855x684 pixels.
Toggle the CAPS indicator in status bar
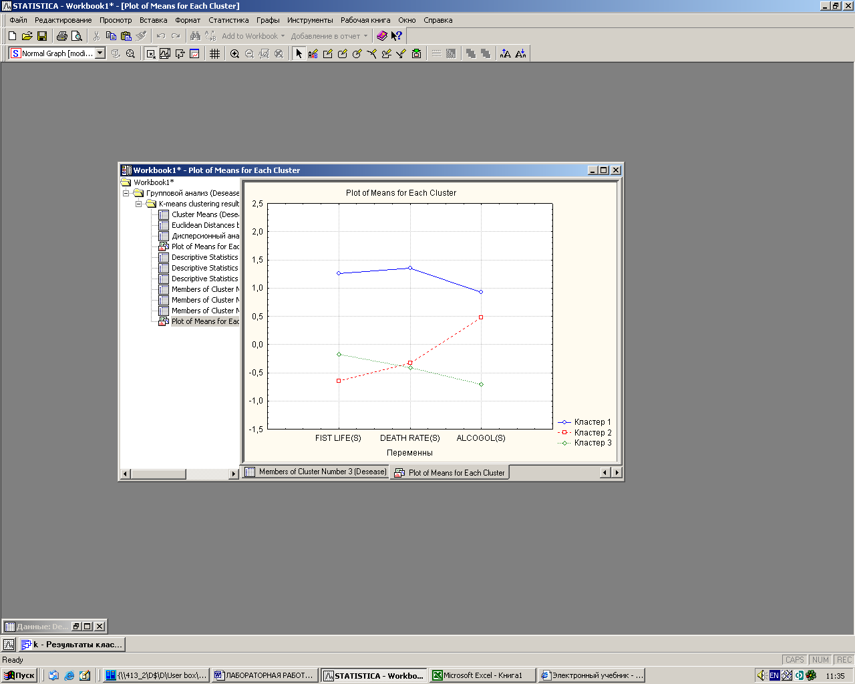click(794, 659)
